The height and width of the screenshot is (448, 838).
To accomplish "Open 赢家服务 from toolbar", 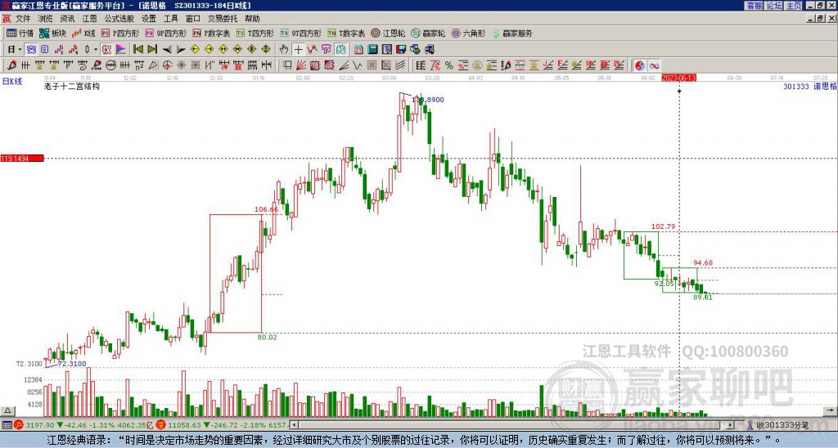I will [512, 33].
